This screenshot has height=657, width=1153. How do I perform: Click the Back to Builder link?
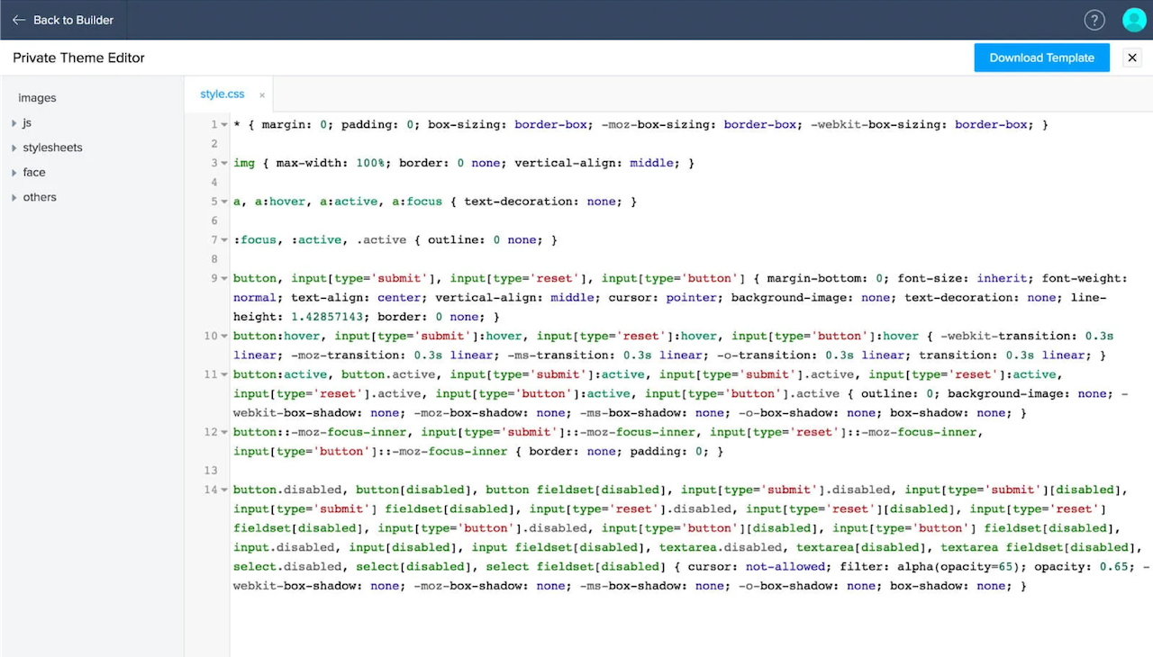pos(72,20)
